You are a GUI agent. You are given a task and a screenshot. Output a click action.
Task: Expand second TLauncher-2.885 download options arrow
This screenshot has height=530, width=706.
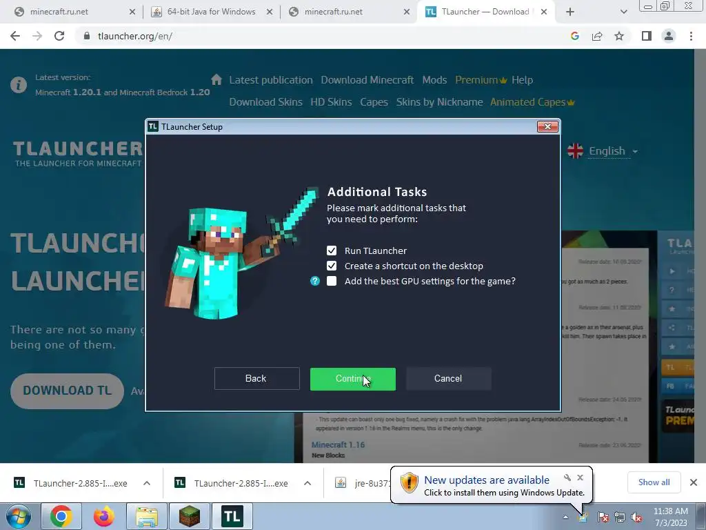click(x=307, y=483)
